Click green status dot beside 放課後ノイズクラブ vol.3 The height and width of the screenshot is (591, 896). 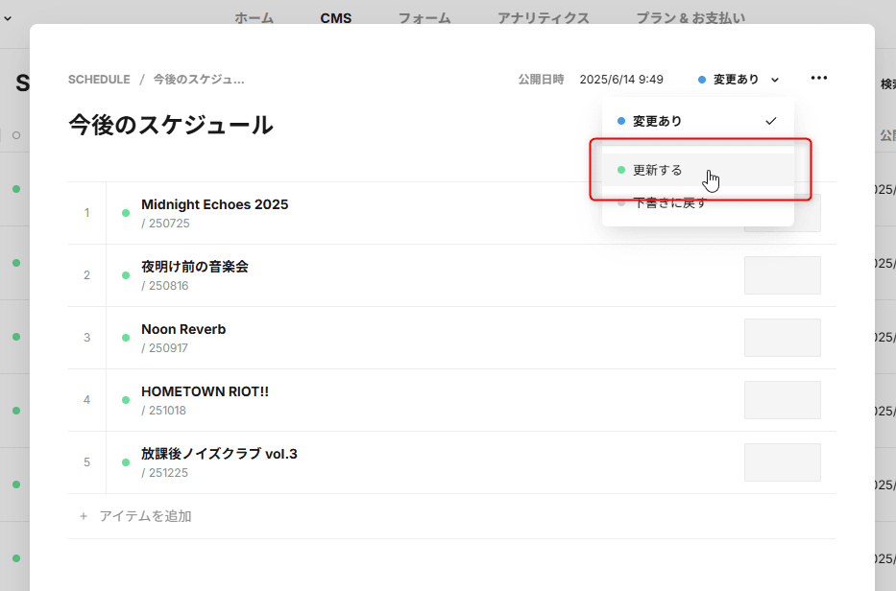click(126, 462)
